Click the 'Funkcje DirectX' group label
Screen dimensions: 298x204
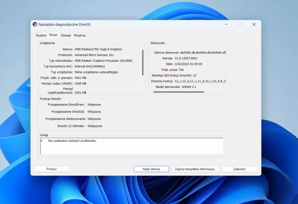(50, 99)
